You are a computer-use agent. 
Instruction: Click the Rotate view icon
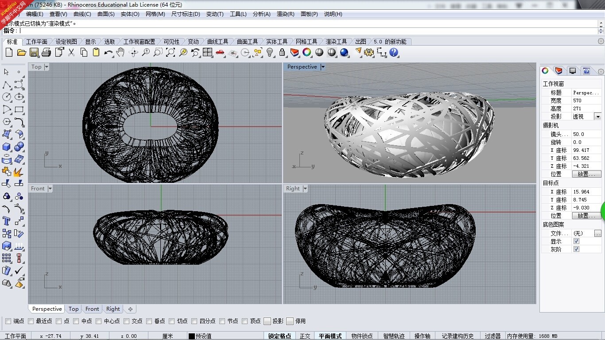[133, 52]
